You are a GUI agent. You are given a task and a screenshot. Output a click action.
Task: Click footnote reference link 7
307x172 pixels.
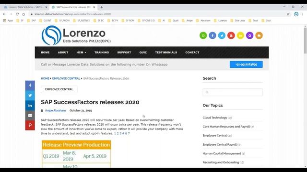[129, 133]
